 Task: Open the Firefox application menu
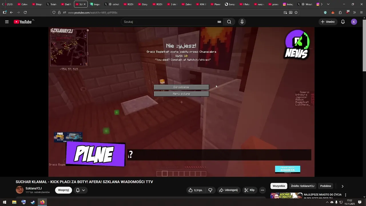(361, 12)
